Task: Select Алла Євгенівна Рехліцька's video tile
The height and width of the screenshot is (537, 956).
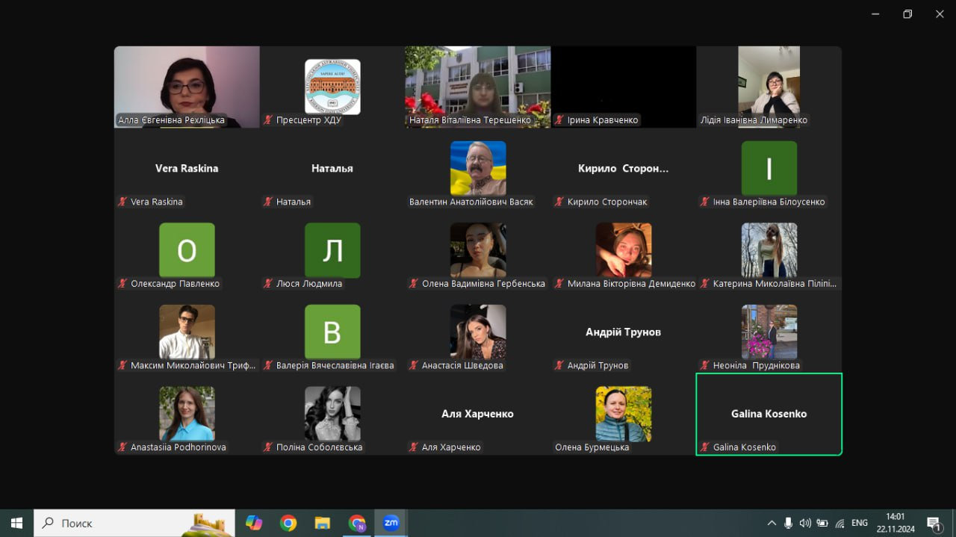Action: 187,87
